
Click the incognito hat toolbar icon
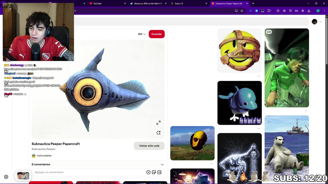pos(303,11)
